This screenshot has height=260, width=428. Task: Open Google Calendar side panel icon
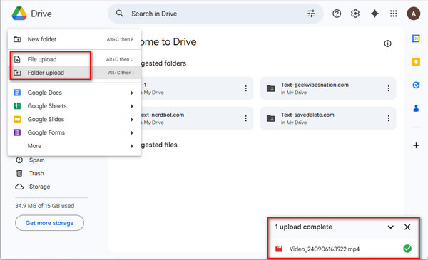[416, 38]
